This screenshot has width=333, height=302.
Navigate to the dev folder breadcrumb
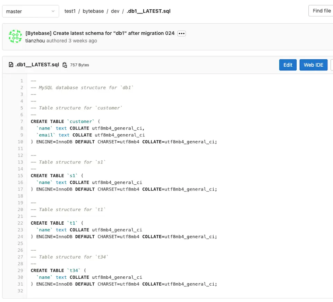[115, 11]
